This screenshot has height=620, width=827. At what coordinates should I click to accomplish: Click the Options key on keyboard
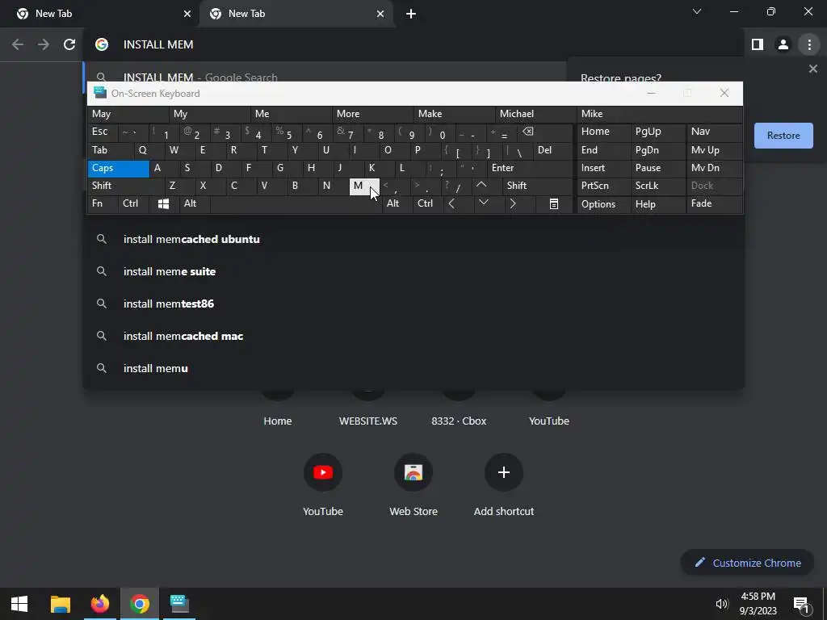coord(603,204)
